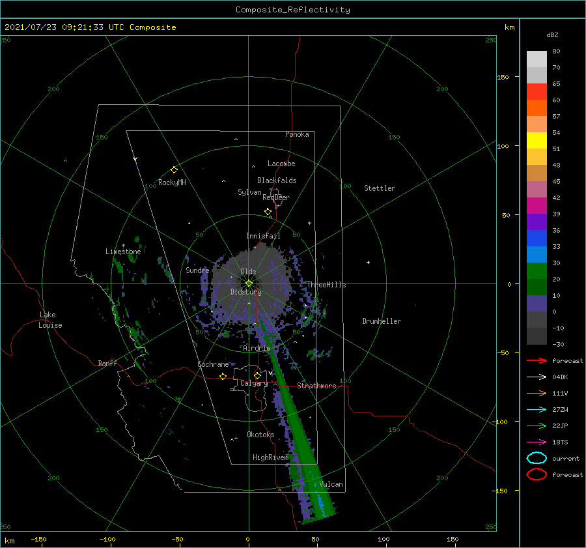The width and height of the screenshot is (586, 548).
Task: Select the orange 111V arrow legend icon
Action: pos(537,393)
